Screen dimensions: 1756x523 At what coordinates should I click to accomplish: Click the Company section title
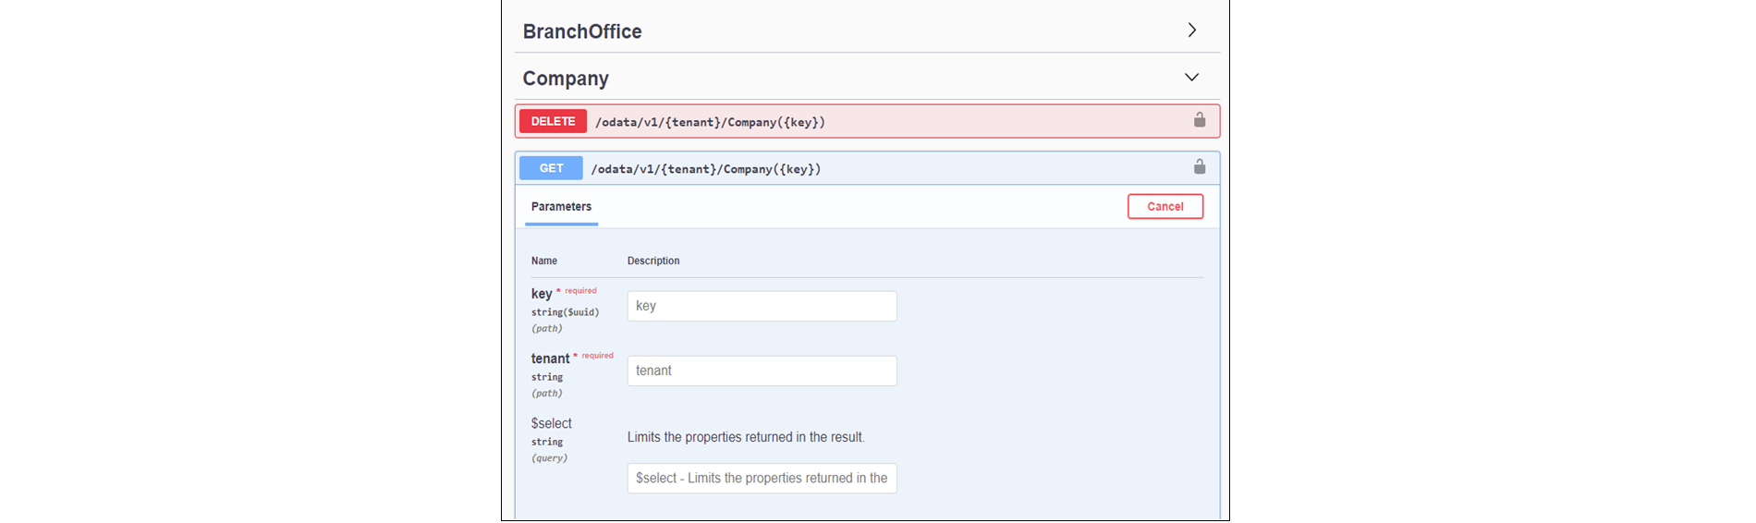pyautogui.click(x=566, y=79)
